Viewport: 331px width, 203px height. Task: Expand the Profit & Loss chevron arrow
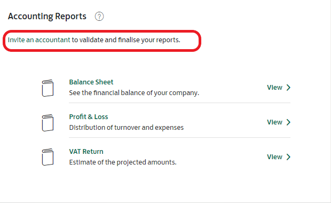(288, 122)
